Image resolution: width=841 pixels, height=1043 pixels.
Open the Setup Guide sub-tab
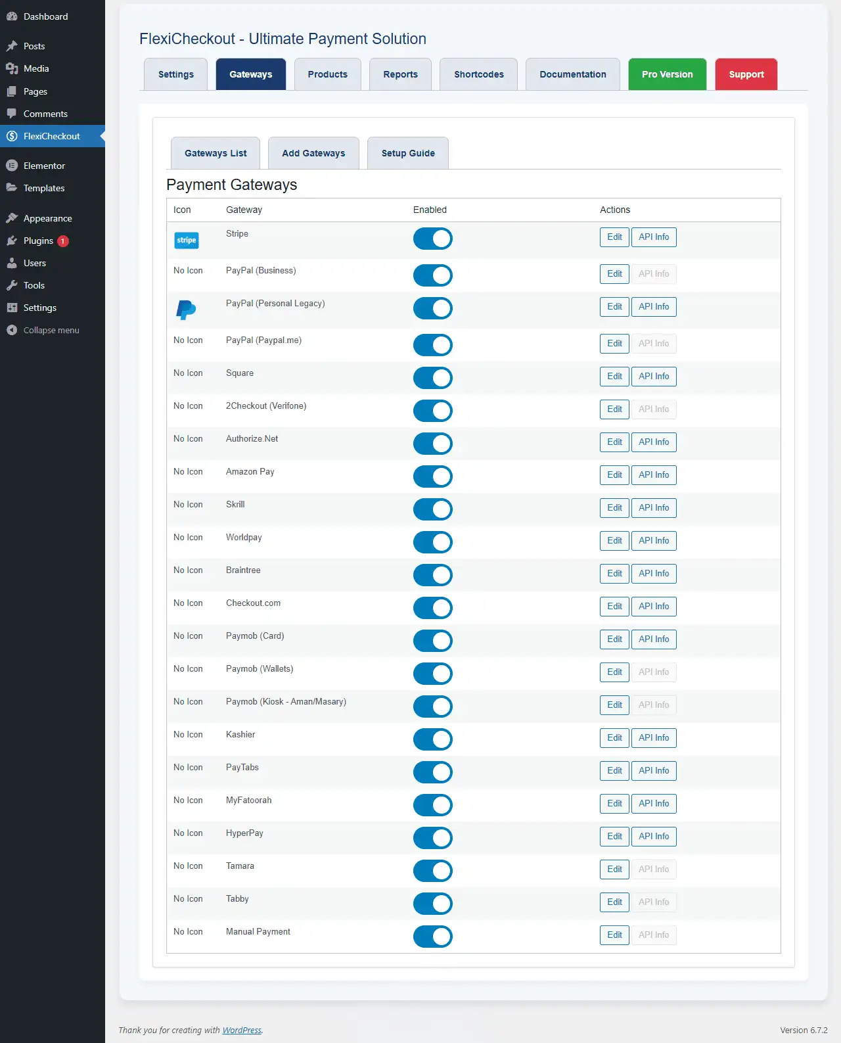click(x=408, y=153)
